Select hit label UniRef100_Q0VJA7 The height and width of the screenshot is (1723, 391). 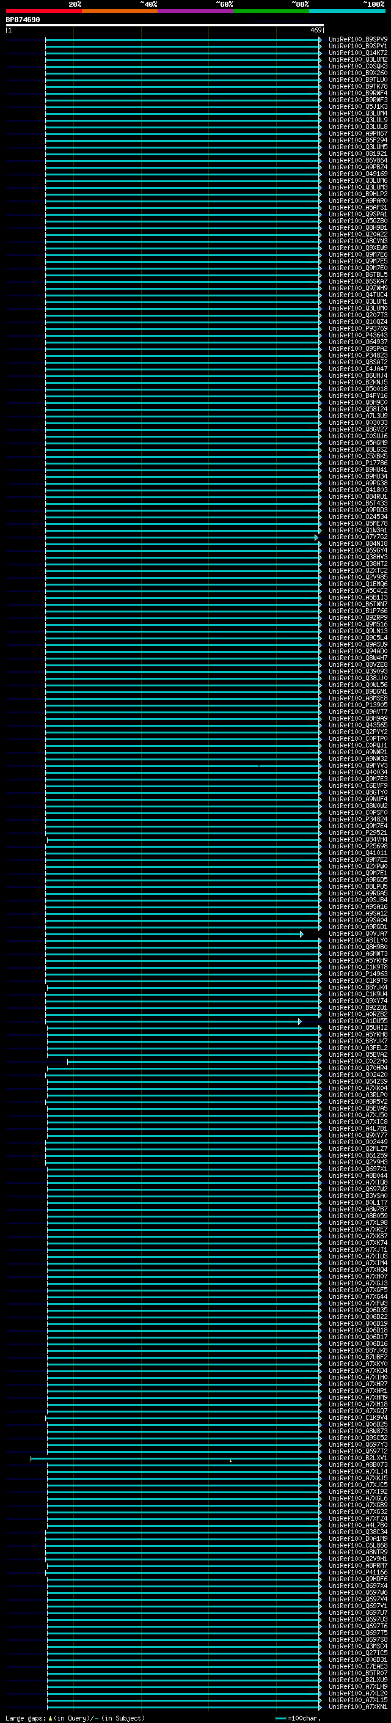pos(358,934)
